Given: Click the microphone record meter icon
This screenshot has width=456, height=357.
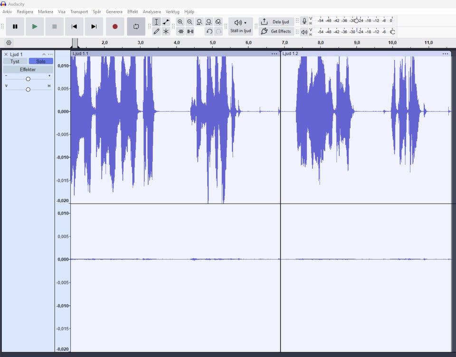Looking at the screenshot, I should 304,21.
